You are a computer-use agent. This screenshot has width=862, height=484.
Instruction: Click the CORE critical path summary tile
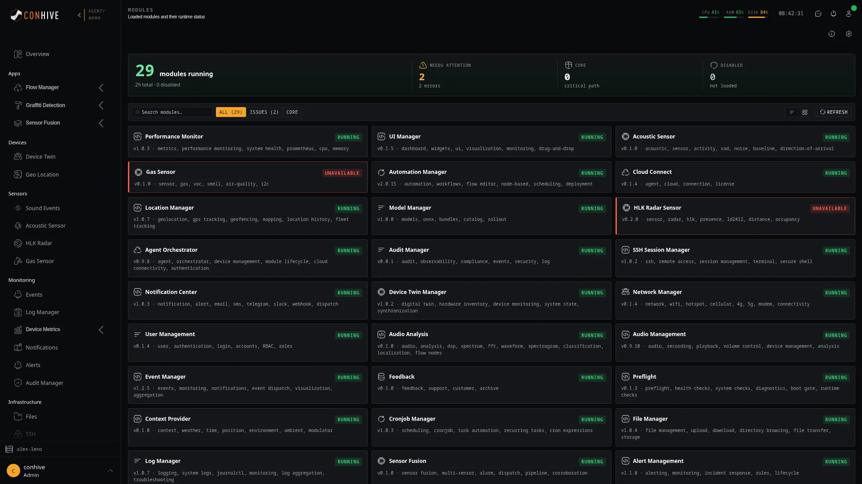629,75
